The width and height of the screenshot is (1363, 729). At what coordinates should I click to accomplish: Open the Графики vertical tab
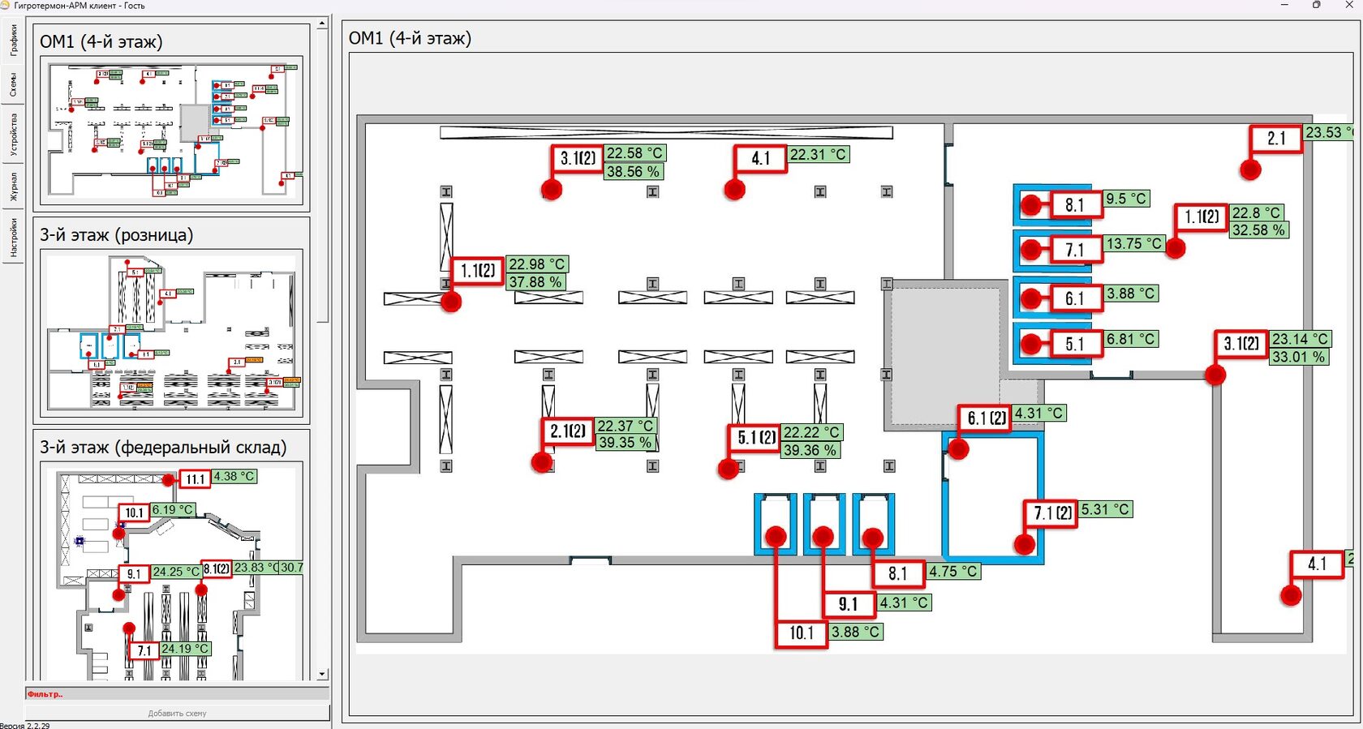point(12,41)
